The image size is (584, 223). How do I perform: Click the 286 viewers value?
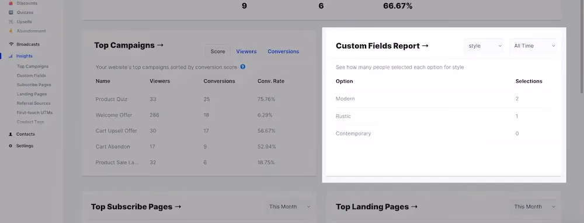(154, 115)
